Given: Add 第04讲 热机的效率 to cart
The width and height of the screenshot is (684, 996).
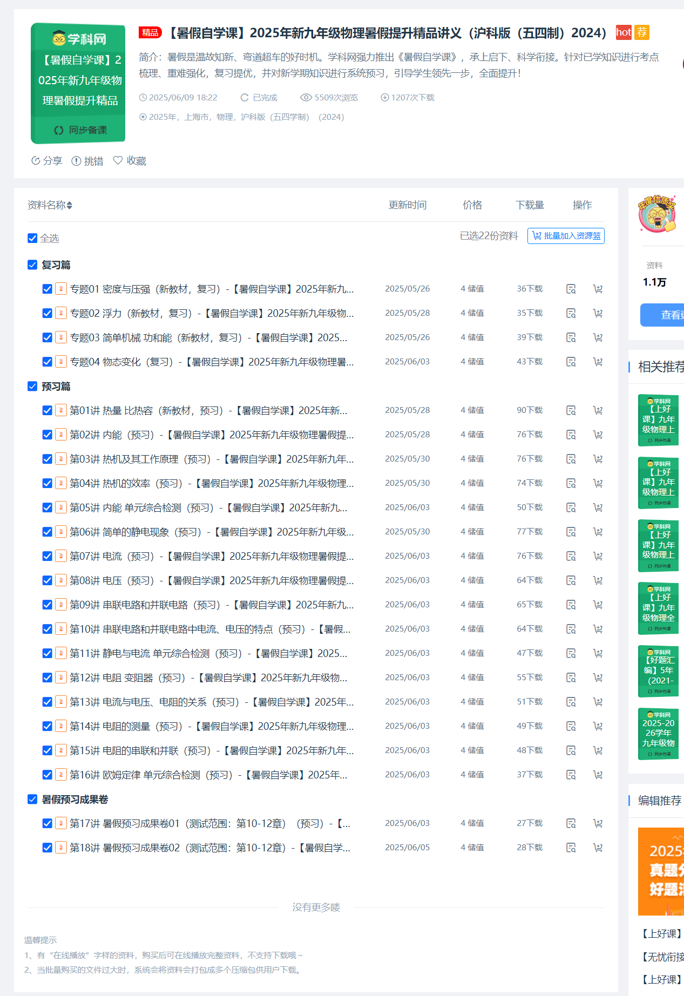Looking at the screenshot, I should tap(598, 483).
